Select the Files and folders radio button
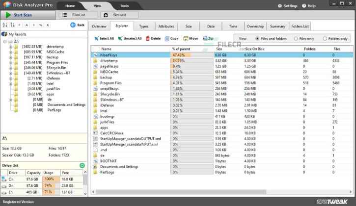This screenshot has width=356, height=206. click(x=258, y=38)
